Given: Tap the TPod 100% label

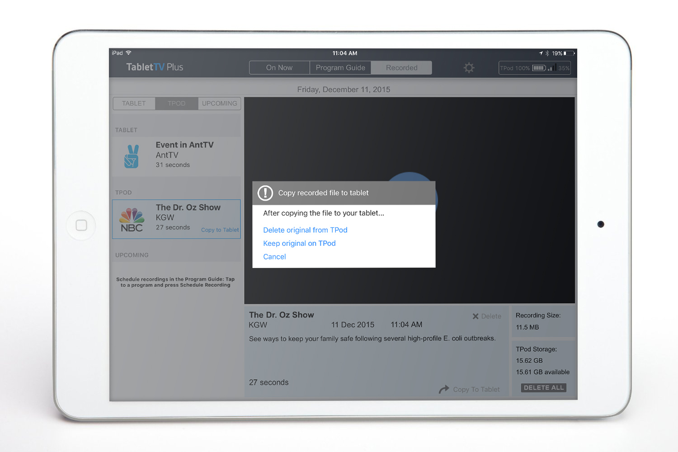Looking at the screenshot, I should tap(515, 68).
